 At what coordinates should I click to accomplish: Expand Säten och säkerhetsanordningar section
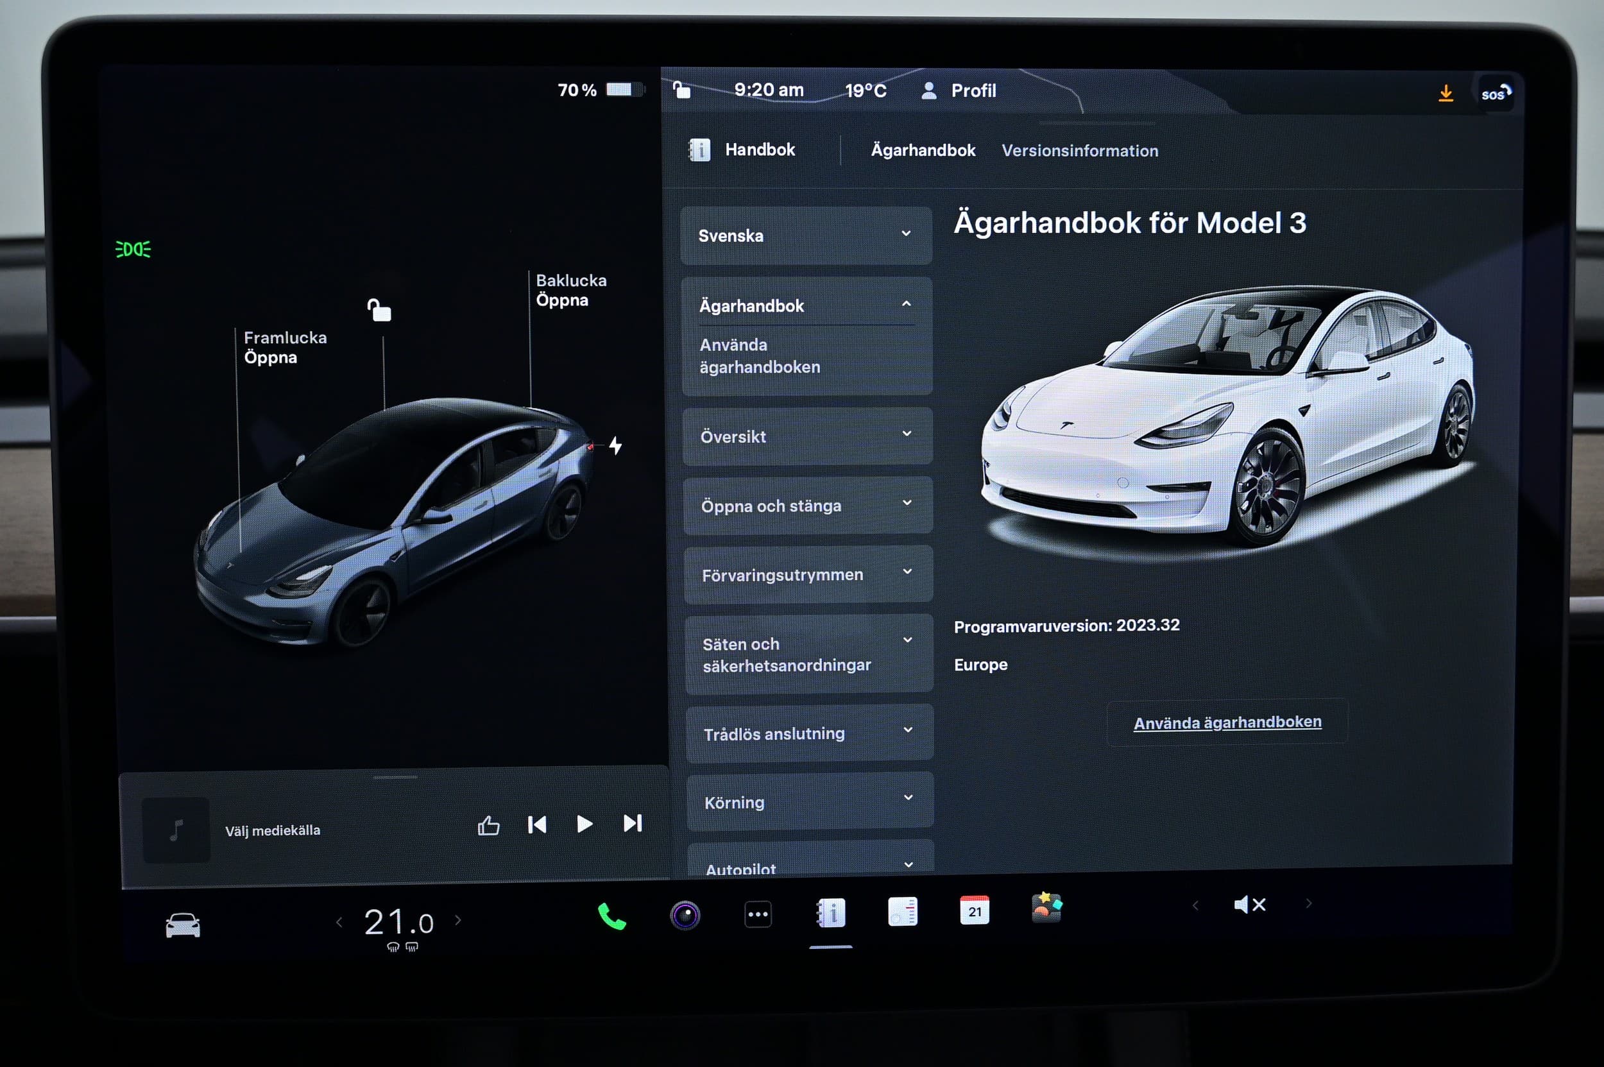(809, 654)
